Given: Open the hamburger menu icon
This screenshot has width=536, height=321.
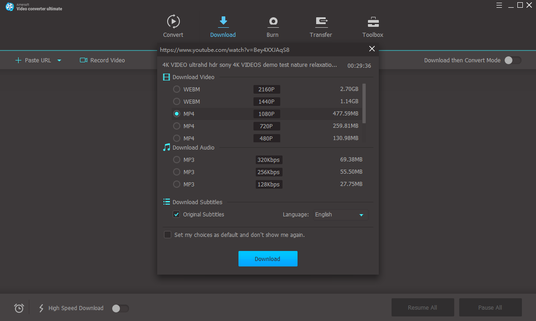Looking at the screenshot, I should [x=499, y=5].
